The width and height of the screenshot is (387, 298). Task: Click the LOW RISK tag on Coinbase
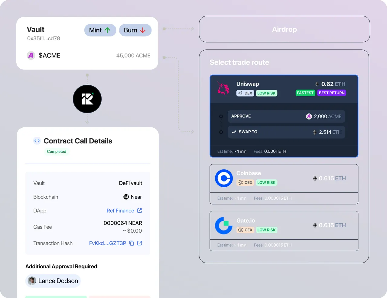(266, 183)
